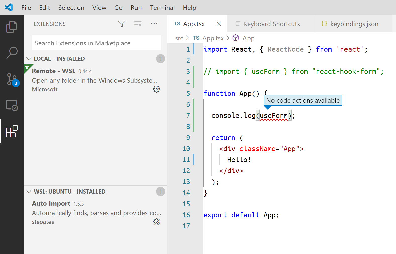Open the Extensions views and more actions menu
Viewport: 396px width, 254px height.
pyautogui.click(x=154, y=24)
